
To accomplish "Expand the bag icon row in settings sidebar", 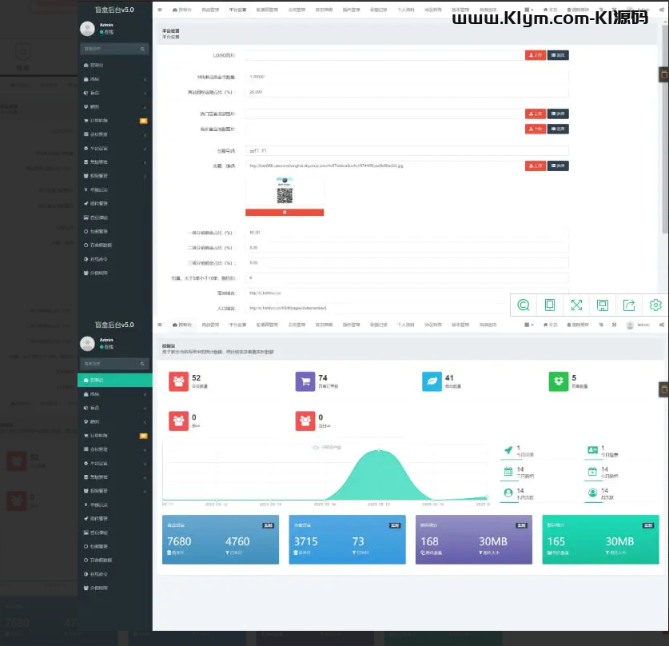I will 115,79.
